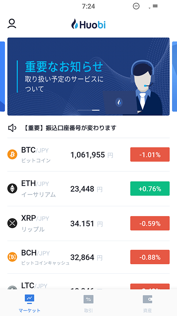Tap the BTC -1.01% change button
This screenshot has height=316, width=177.
pyautogui.click(x=150, y=154)
